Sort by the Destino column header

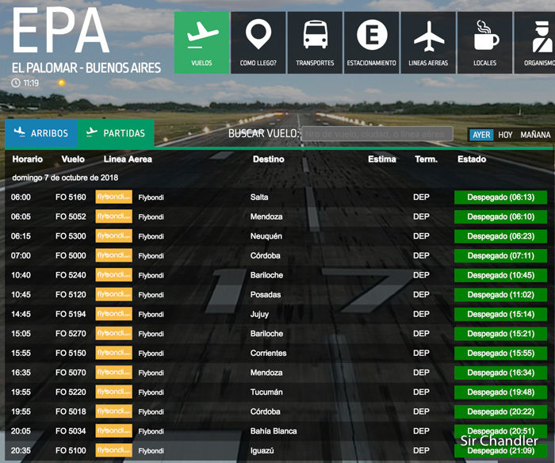pos(268,159)
